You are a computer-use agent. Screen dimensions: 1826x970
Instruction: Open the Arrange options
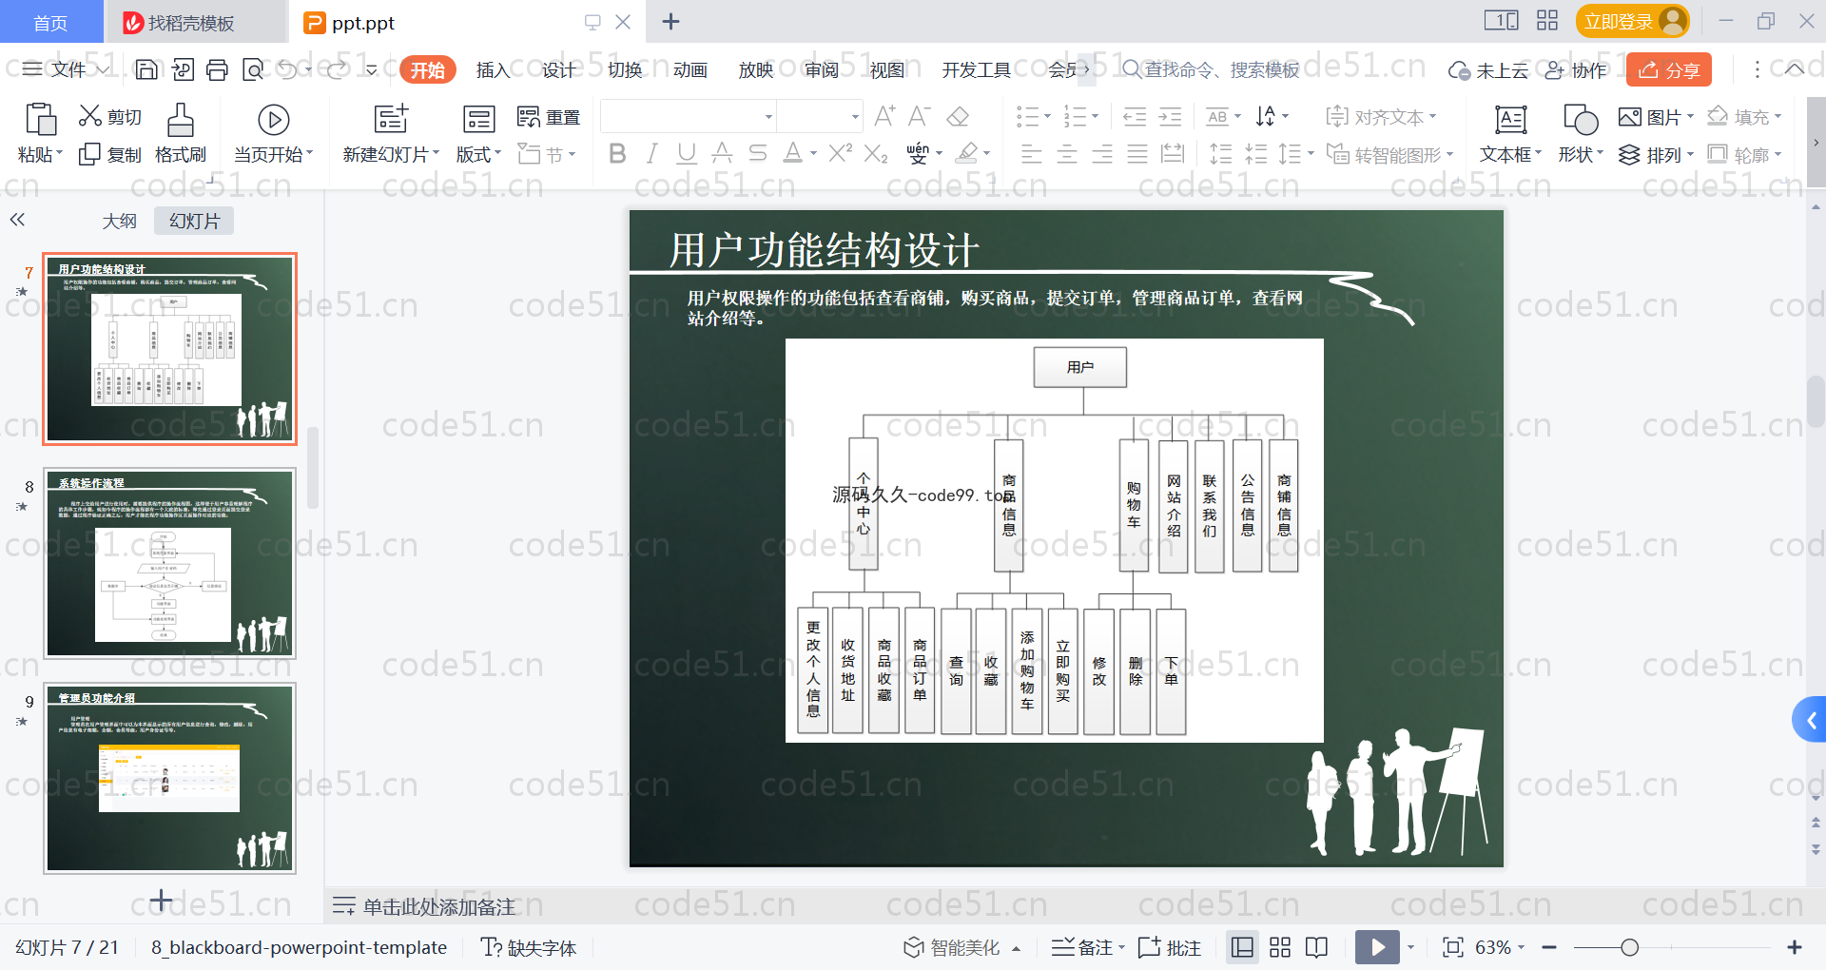tap(1656, 154)
